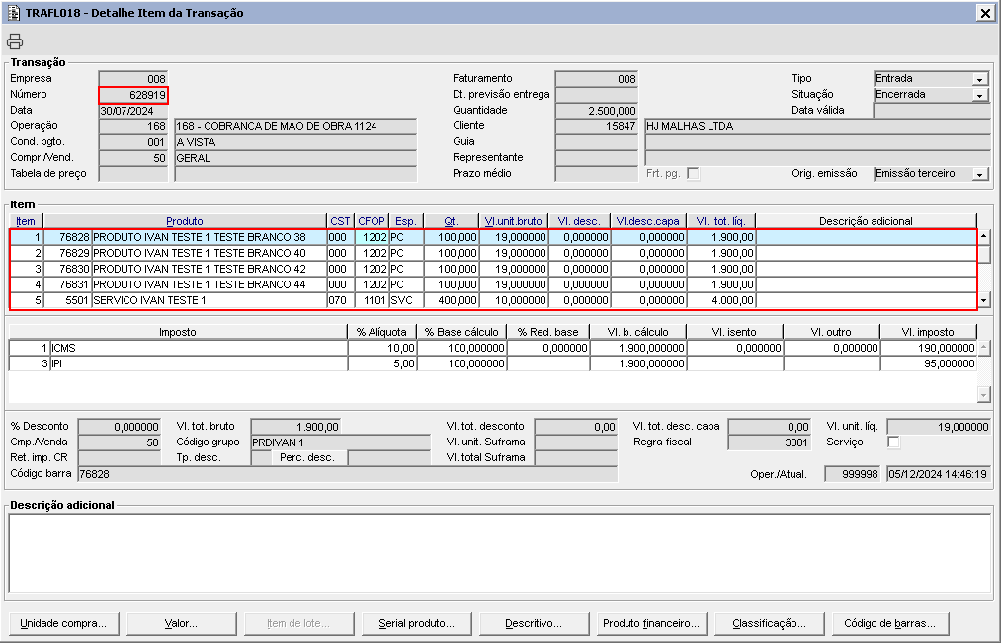The width and height of the screenshot is (1001, 643).
Task: Click the Número field 628919
Action: (x=133, y=95)
